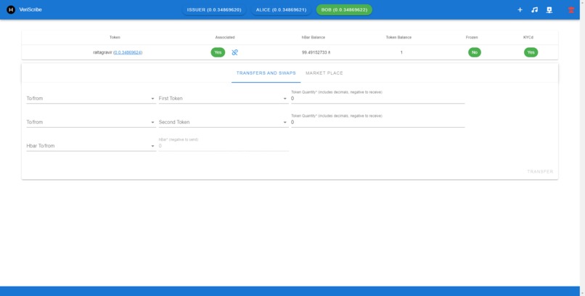This screenshot has width=585, height=296.
Task: Click the Token column header
Action: click(115, 37)
